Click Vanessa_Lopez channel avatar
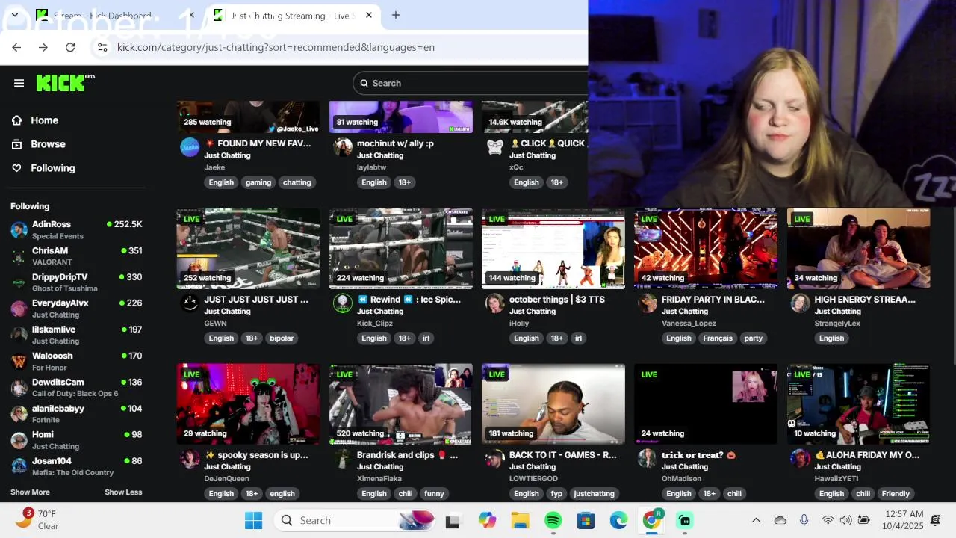 (648, 303)
